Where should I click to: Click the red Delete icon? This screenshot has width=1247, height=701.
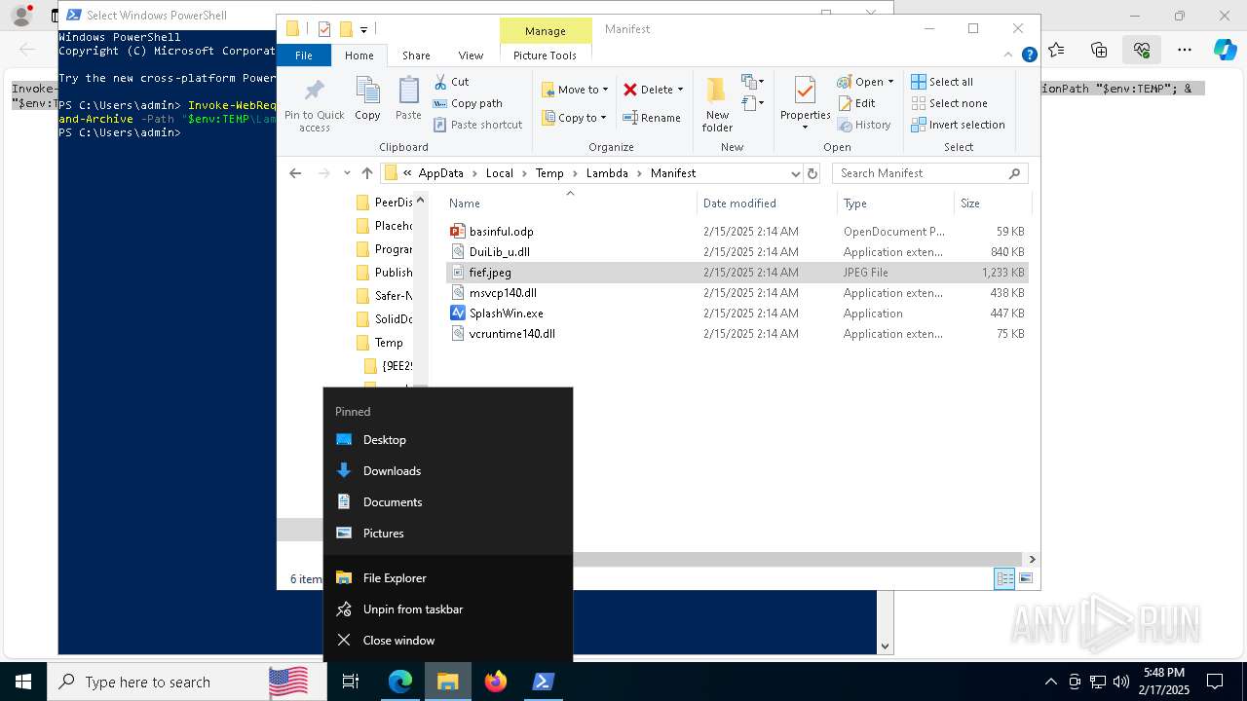pos(630,90)
